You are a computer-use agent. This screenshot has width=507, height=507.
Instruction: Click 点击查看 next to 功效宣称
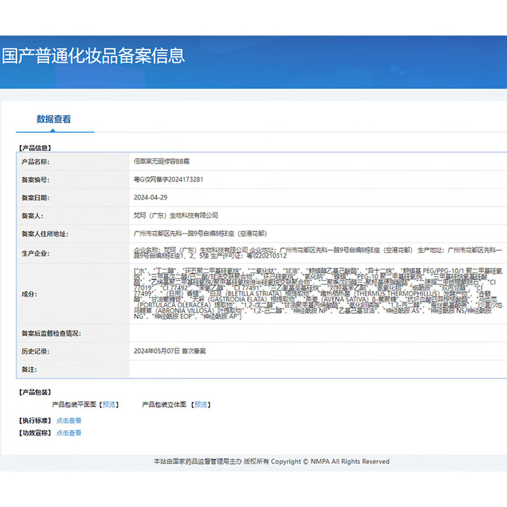(x=68, y=433)
